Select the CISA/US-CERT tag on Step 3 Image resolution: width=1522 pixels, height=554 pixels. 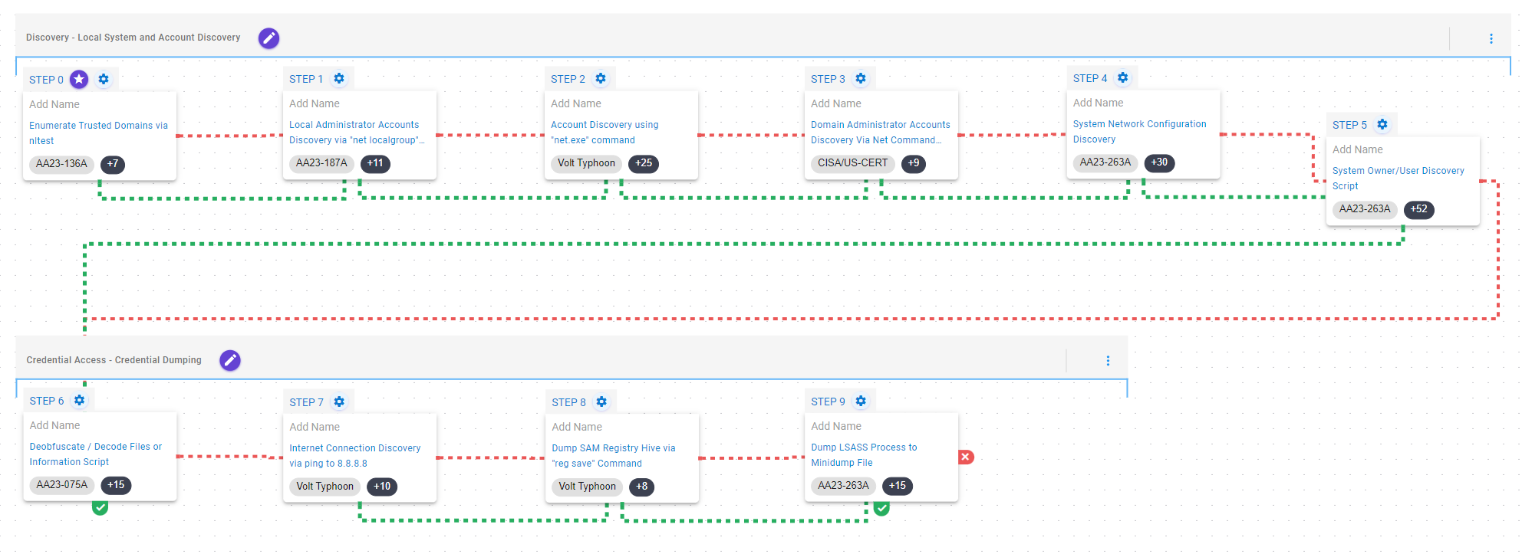coord(852,163)
